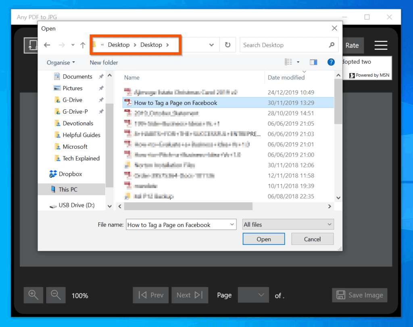Open the view options dropdown arrow
413x327 pixels.
click(298, 62)
